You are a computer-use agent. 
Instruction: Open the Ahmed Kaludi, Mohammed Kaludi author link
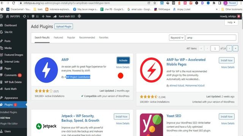(187, 85)
